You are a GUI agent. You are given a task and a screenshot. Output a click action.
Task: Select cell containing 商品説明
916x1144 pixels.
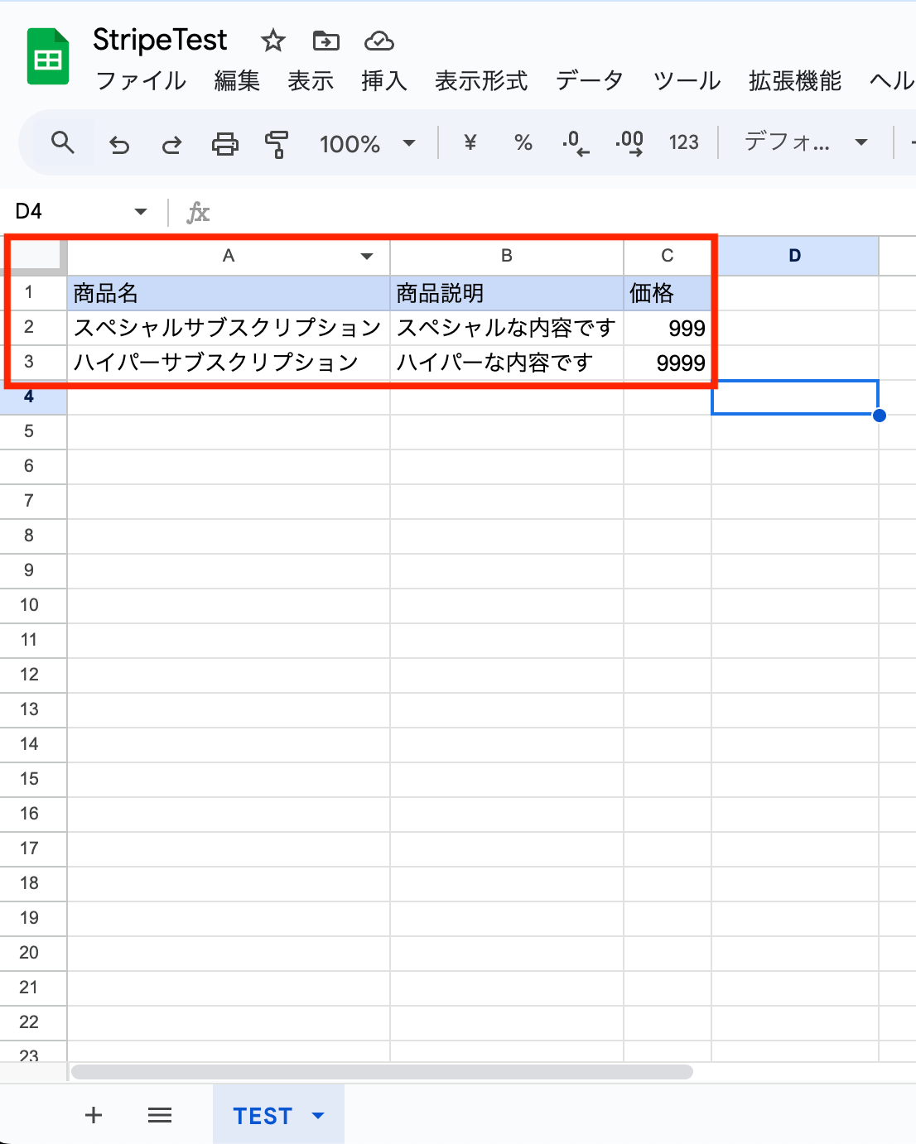click(507, 293)
